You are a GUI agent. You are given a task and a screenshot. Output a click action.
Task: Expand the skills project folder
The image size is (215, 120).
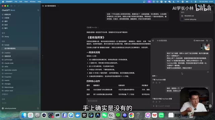(6, 67)
